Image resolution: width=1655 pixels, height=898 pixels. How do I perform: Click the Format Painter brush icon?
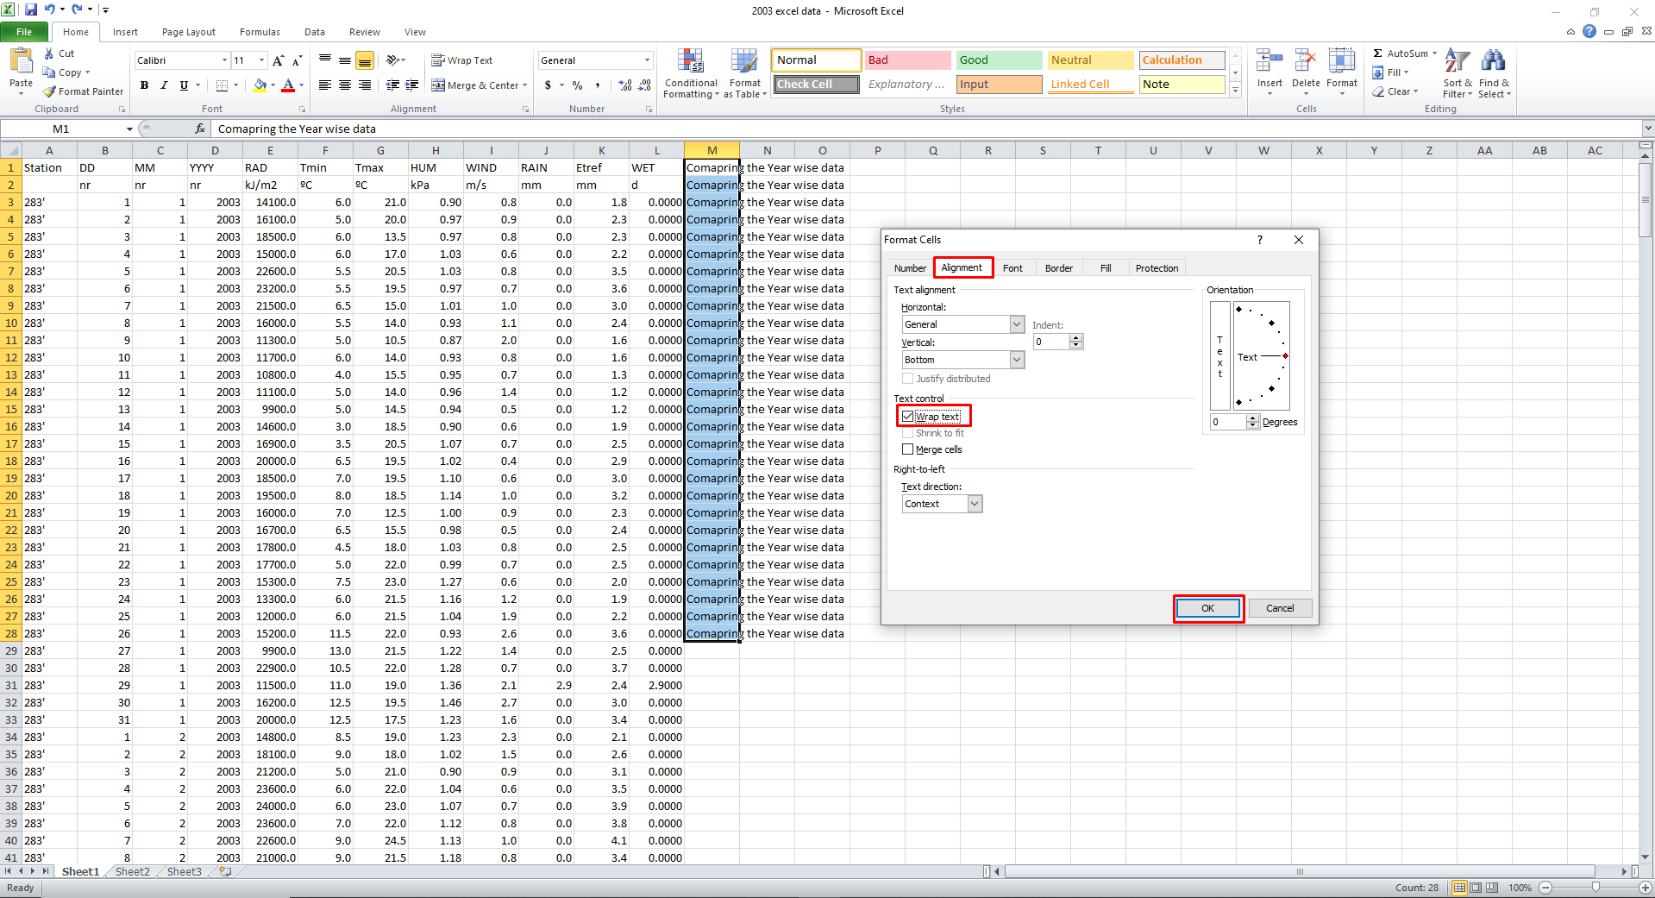coord(50,91)
